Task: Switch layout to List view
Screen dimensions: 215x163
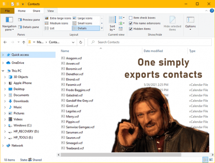Action: (x=50, y=28)
